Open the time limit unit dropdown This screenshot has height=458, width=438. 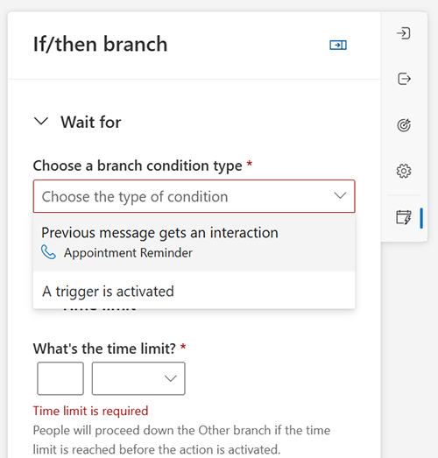[x=138, y=378]
